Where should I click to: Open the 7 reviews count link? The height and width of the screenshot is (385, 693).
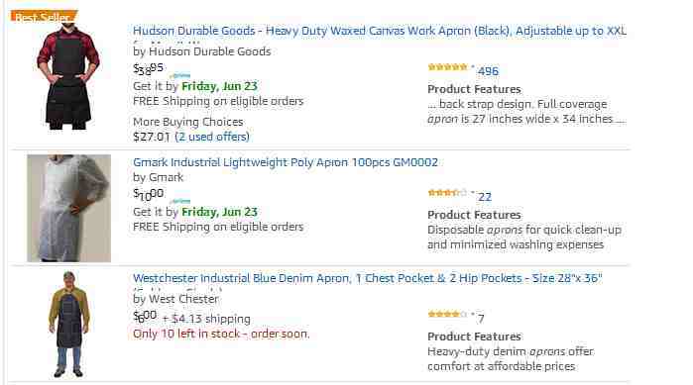tap(481, 319)
